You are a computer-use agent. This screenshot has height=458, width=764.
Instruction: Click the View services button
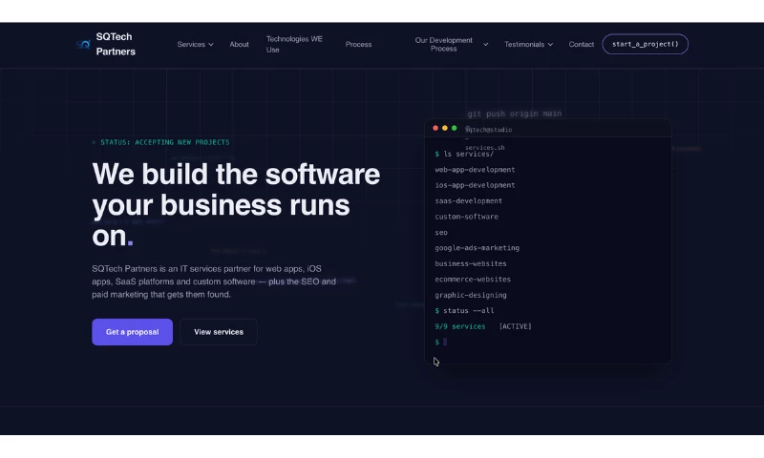click(219, 332)
